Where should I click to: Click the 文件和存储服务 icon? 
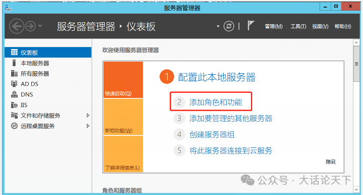14,115
